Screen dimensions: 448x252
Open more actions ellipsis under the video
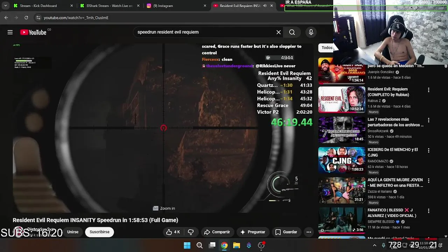[309, 232]
